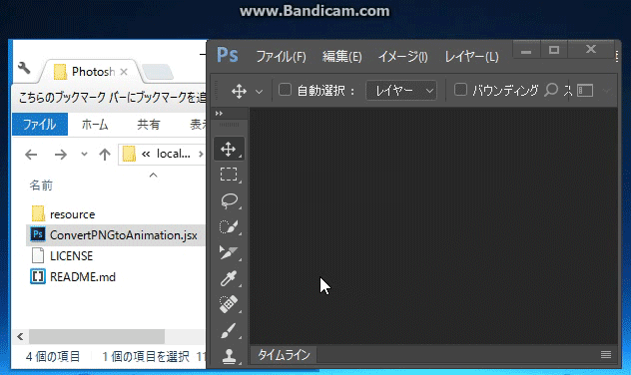Select the Slice knife tool
Viewport: 631px width, 375px height.
(x=229, y=252)
